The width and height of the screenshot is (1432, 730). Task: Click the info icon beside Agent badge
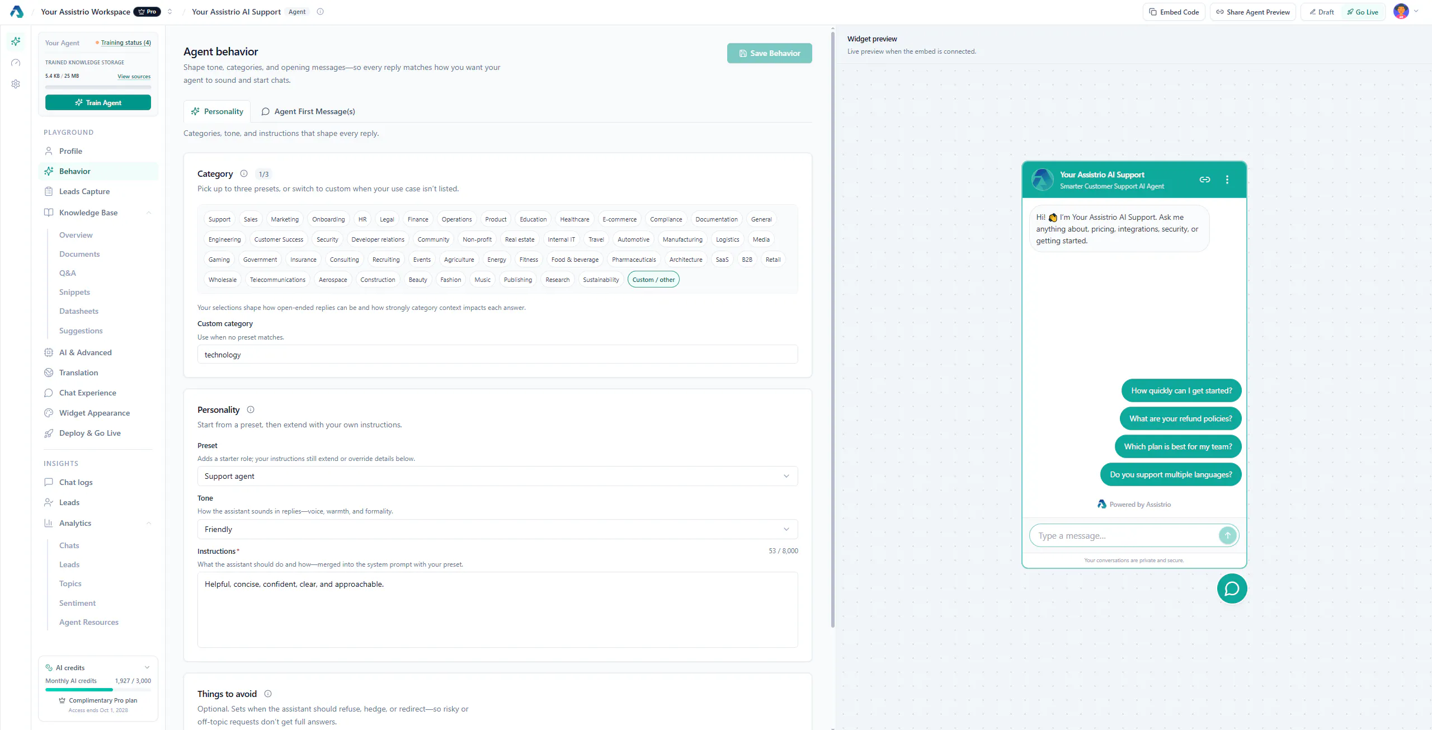point(320,12)
